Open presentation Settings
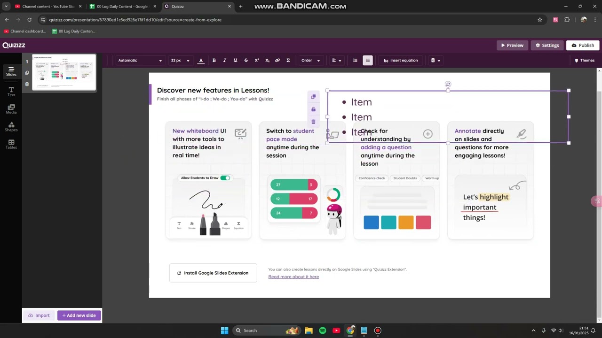This screenshot has width=602, height=338. point(547,45)
